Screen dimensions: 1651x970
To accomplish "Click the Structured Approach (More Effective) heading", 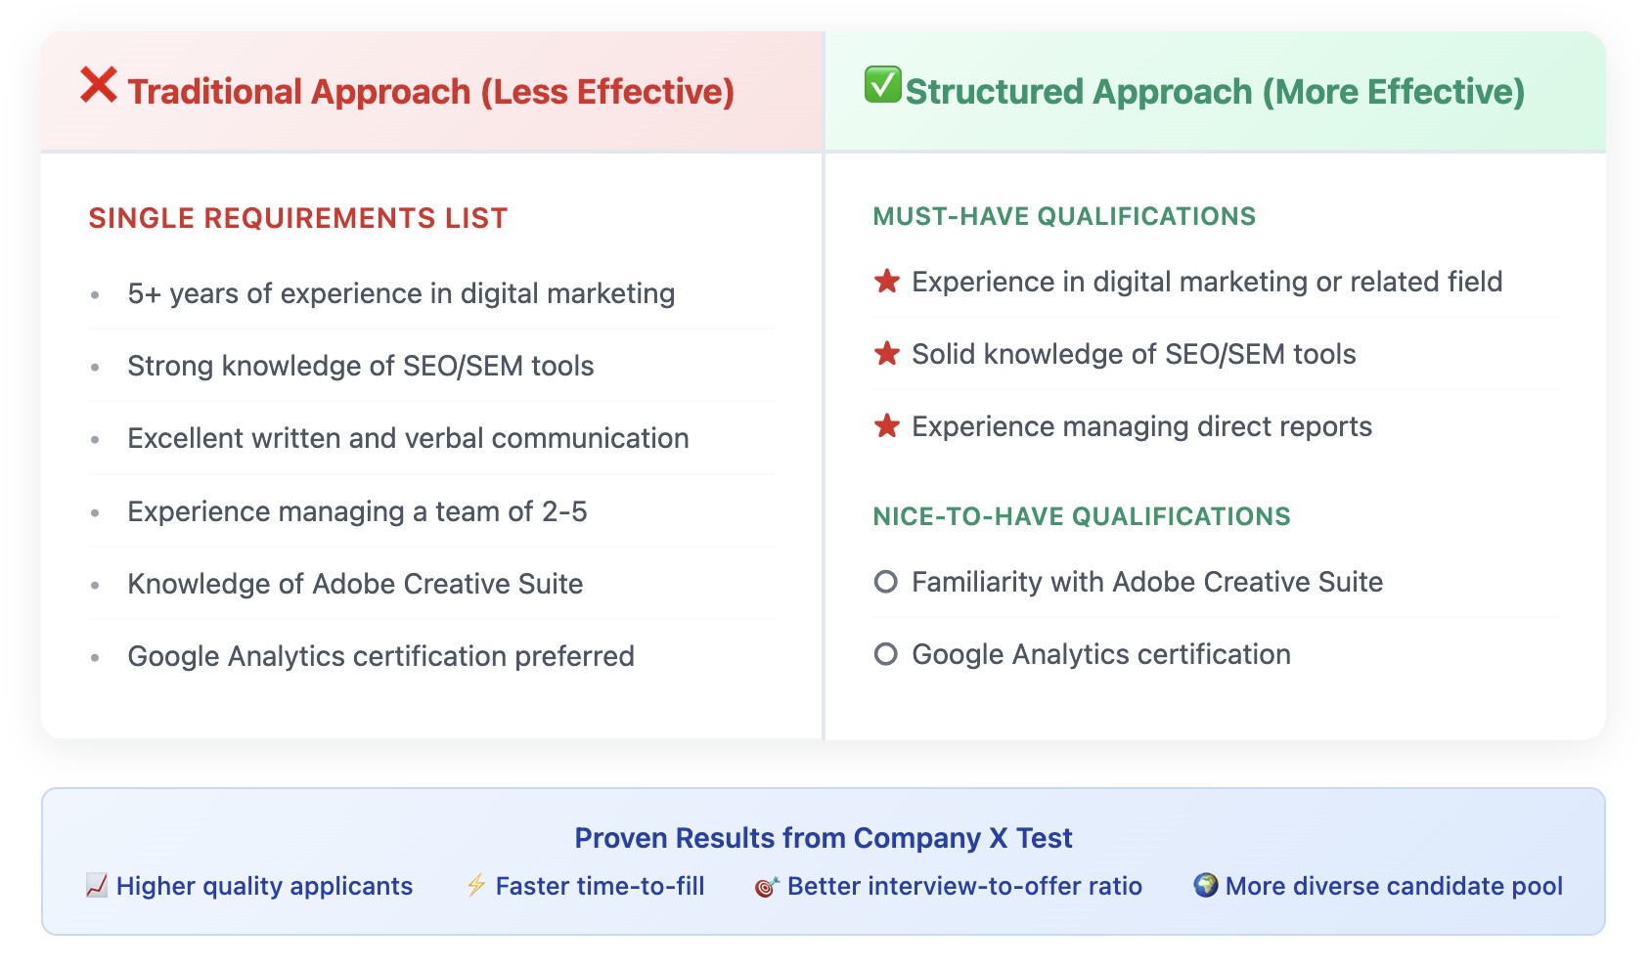I will (x=1215, y=91).
